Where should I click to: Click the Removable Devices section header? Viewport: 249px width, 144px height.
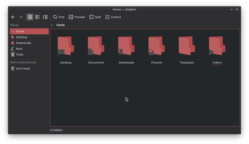point(23,62)
